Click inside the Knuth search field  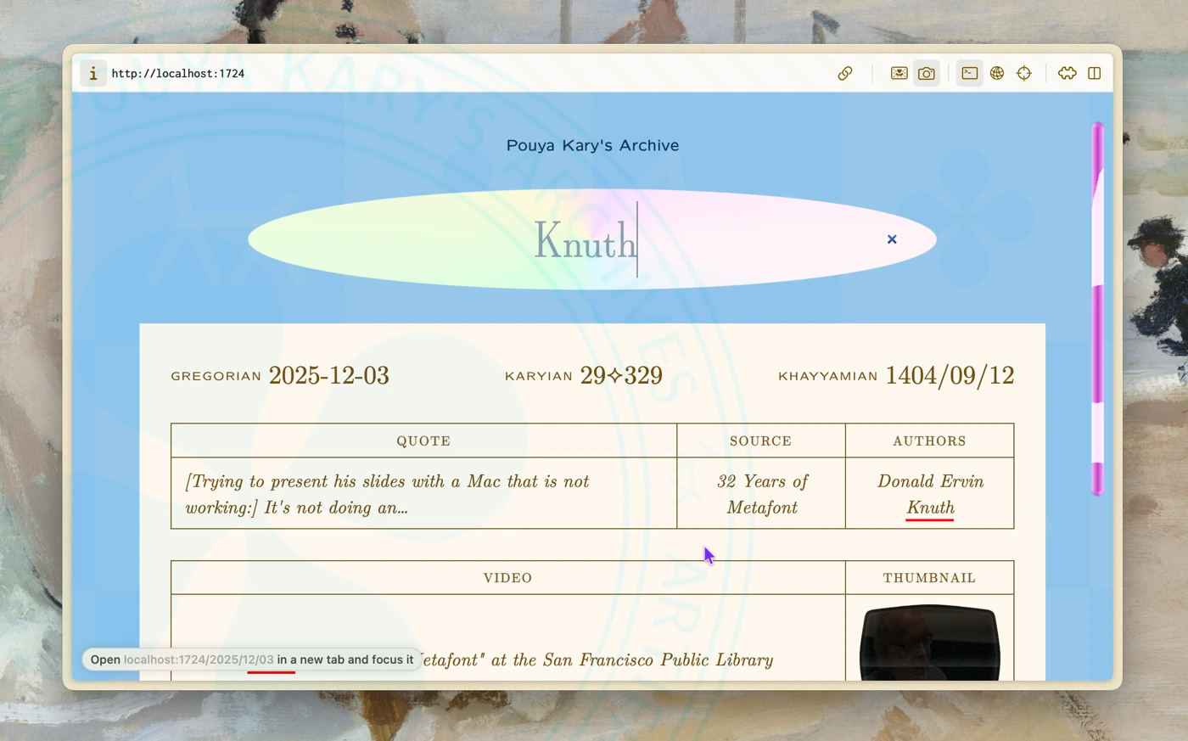coord(586,242)
